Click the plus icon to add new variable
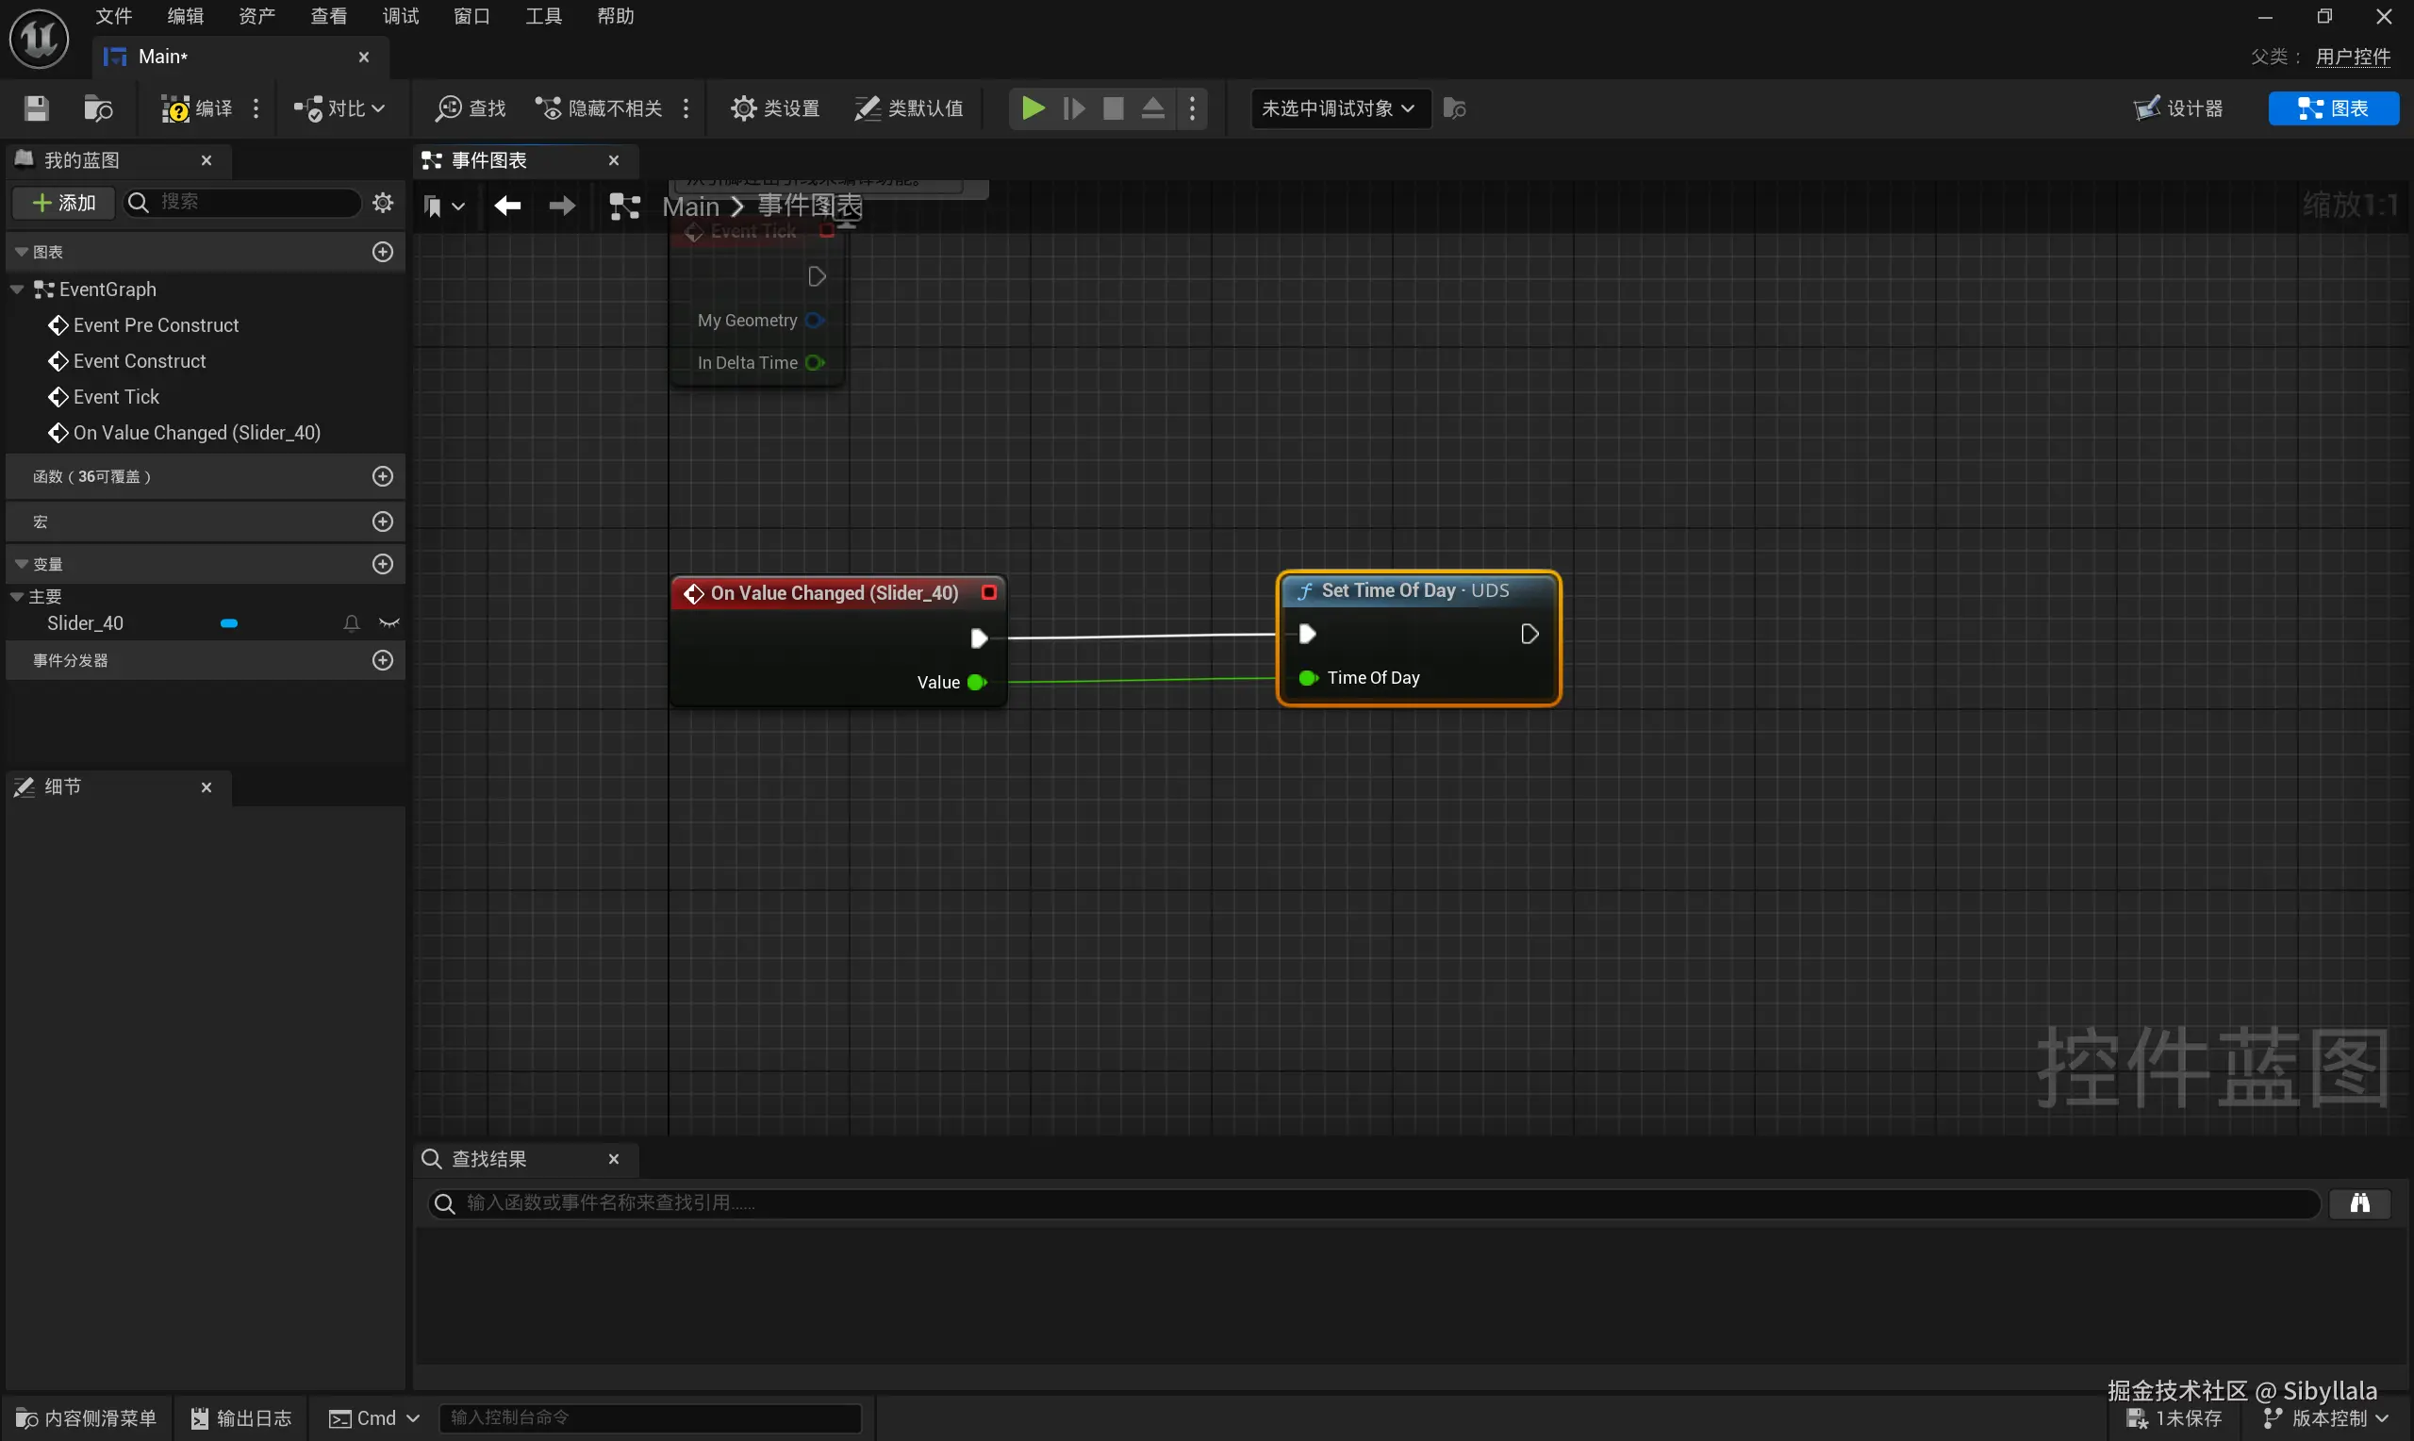Image resolution: width=2414 pixels, height=1441 pixels. coord(383,564)
